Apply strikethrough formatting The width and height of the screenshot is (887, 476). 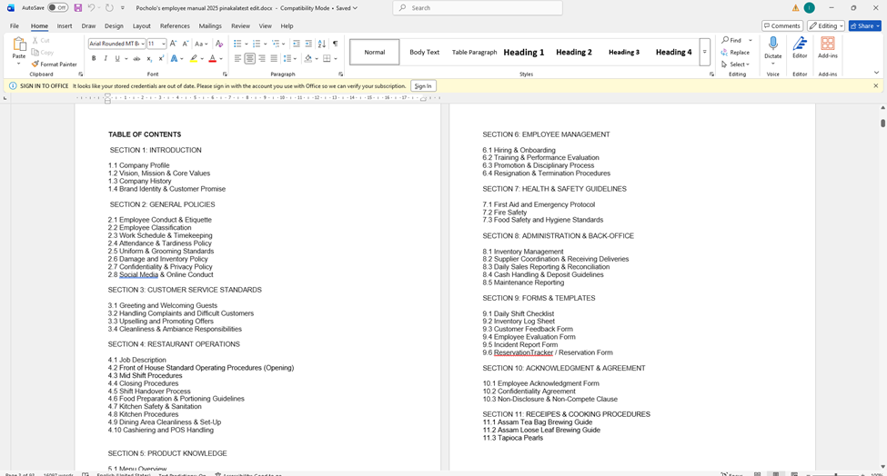[136, 59]
